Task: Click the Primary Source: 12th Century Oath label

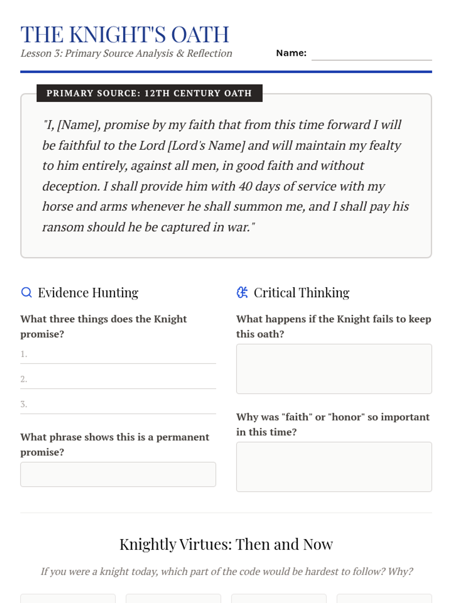Action: coord(149,93)
